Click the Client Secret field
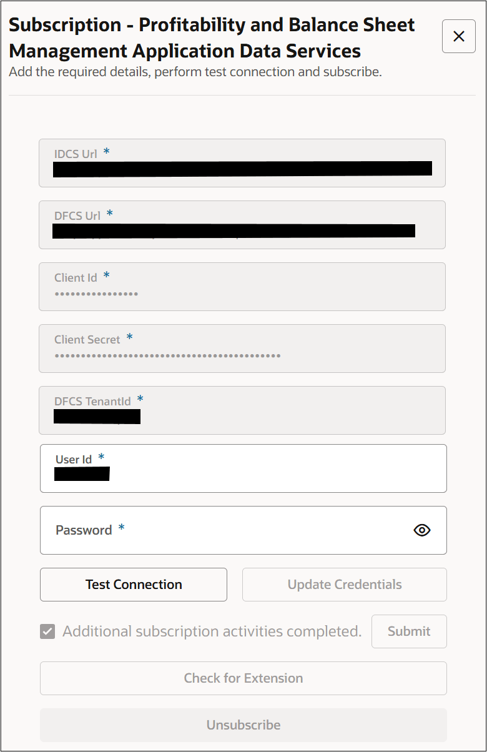 click(x=243, y=348)
